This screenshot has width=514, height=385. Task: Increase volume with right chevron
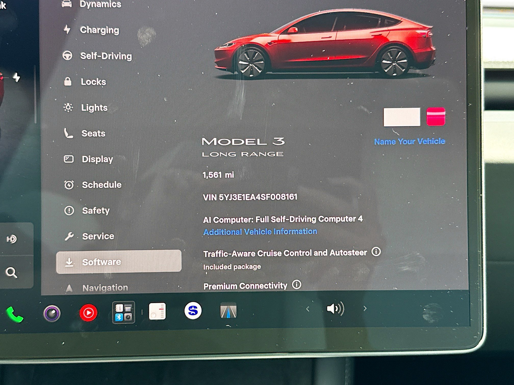tap(365, 309)
